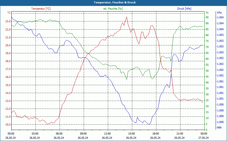Click temperature axis value '22,0'
Image resolution: width=227 pixels, height=141 pixels.
coord(8,30)
